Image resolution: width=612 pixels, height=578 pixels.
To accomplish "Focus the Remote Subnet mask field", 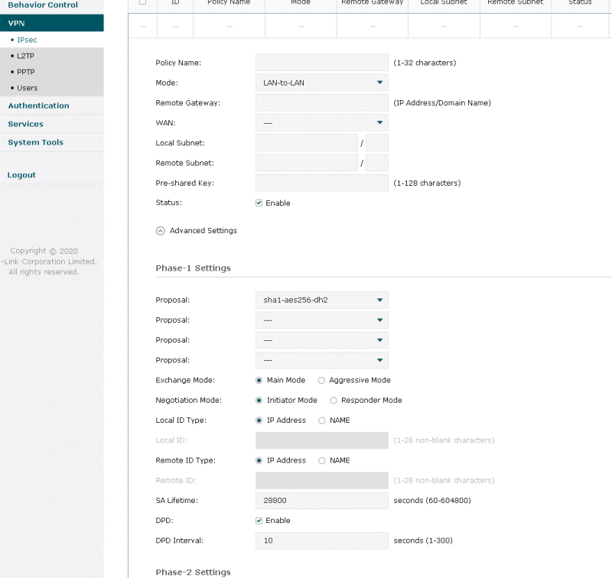I will pos(377,163).
